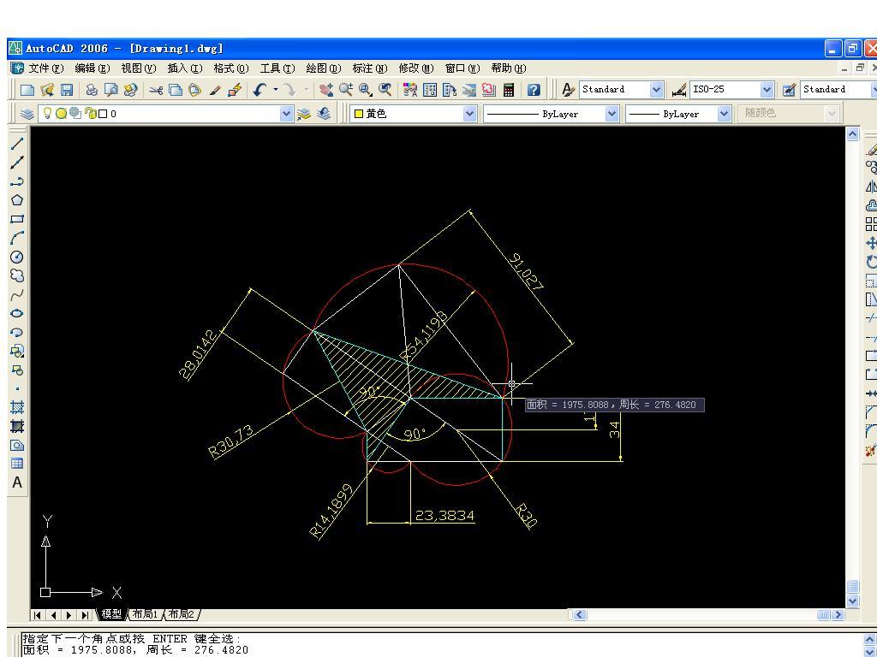Select the Circle tool
Screen dimensions: 877x657
17,257
